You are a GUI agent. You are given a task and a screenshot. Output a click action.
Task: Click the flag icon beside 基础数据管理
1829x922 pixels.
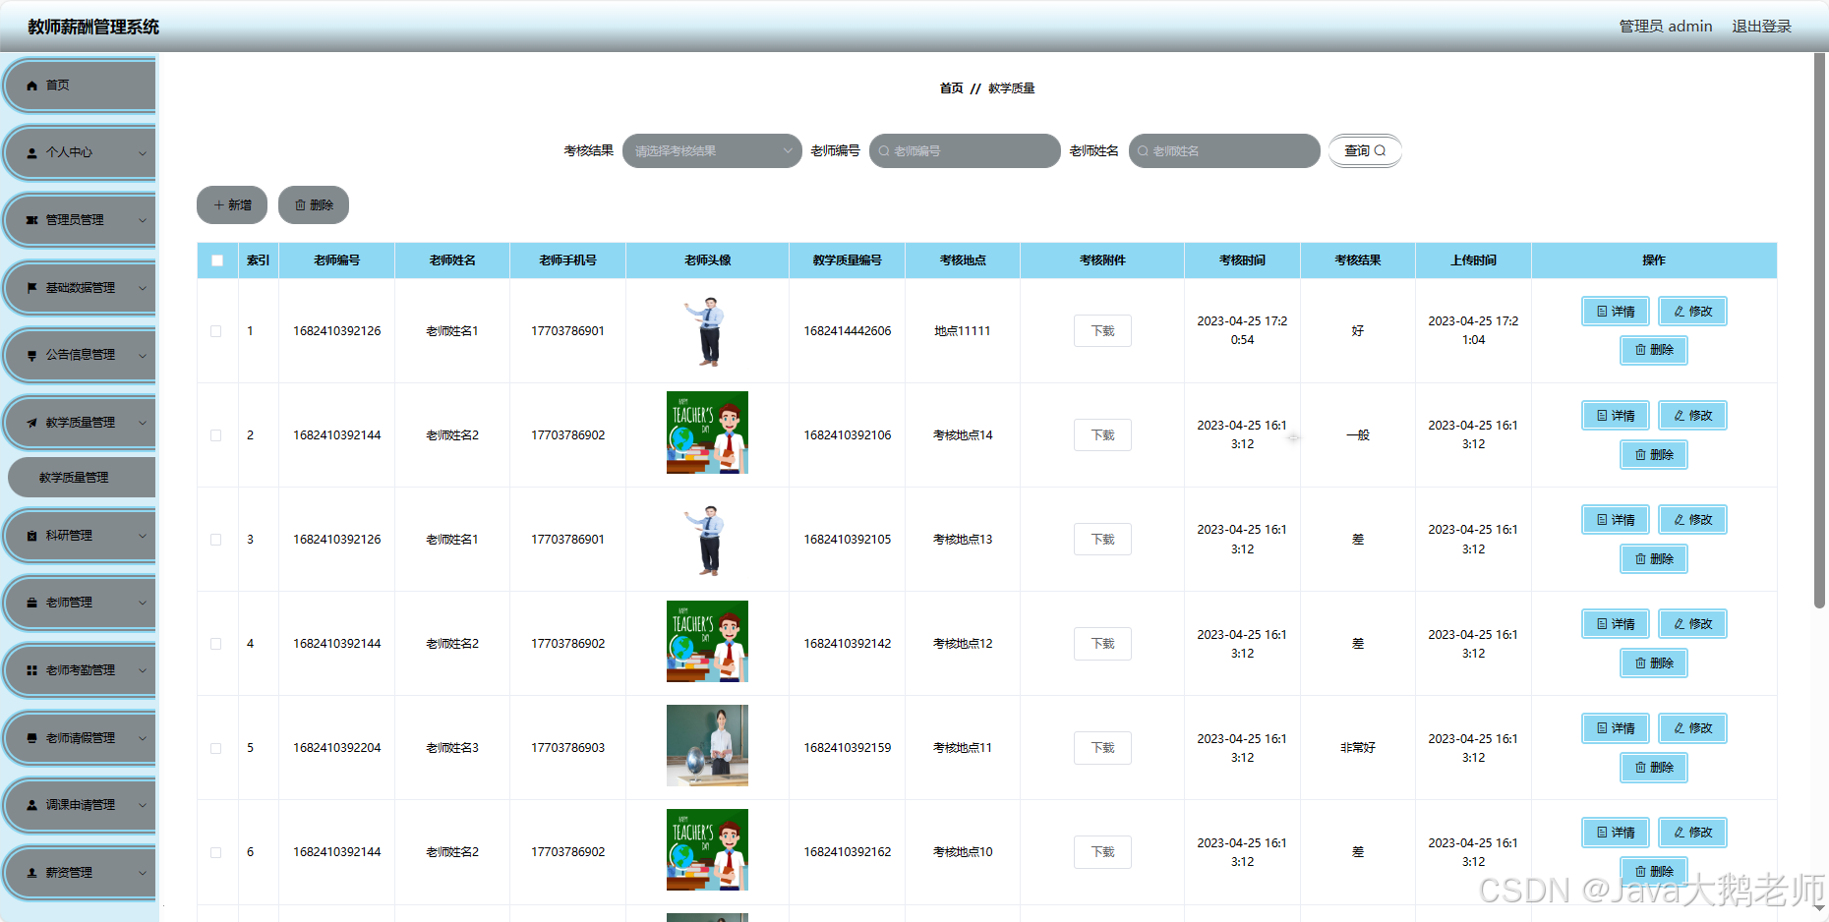coord(32,288)
